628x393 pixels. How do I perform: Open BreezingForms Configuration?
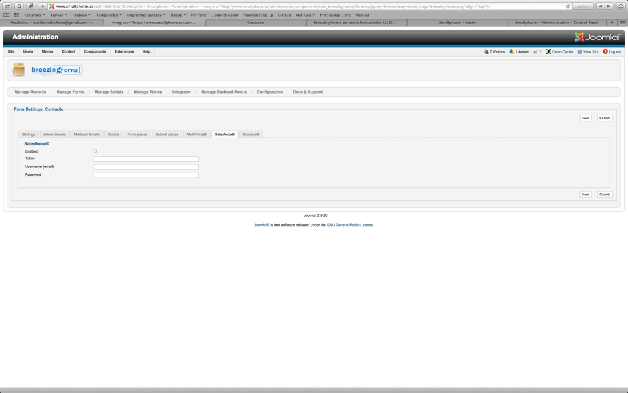[269, 92]
